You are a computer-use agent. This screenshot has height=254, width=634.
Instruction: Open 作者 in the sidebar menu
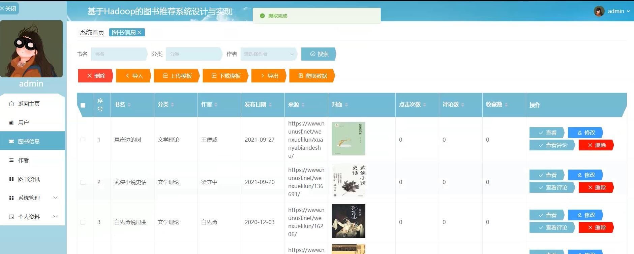[32, 160]
